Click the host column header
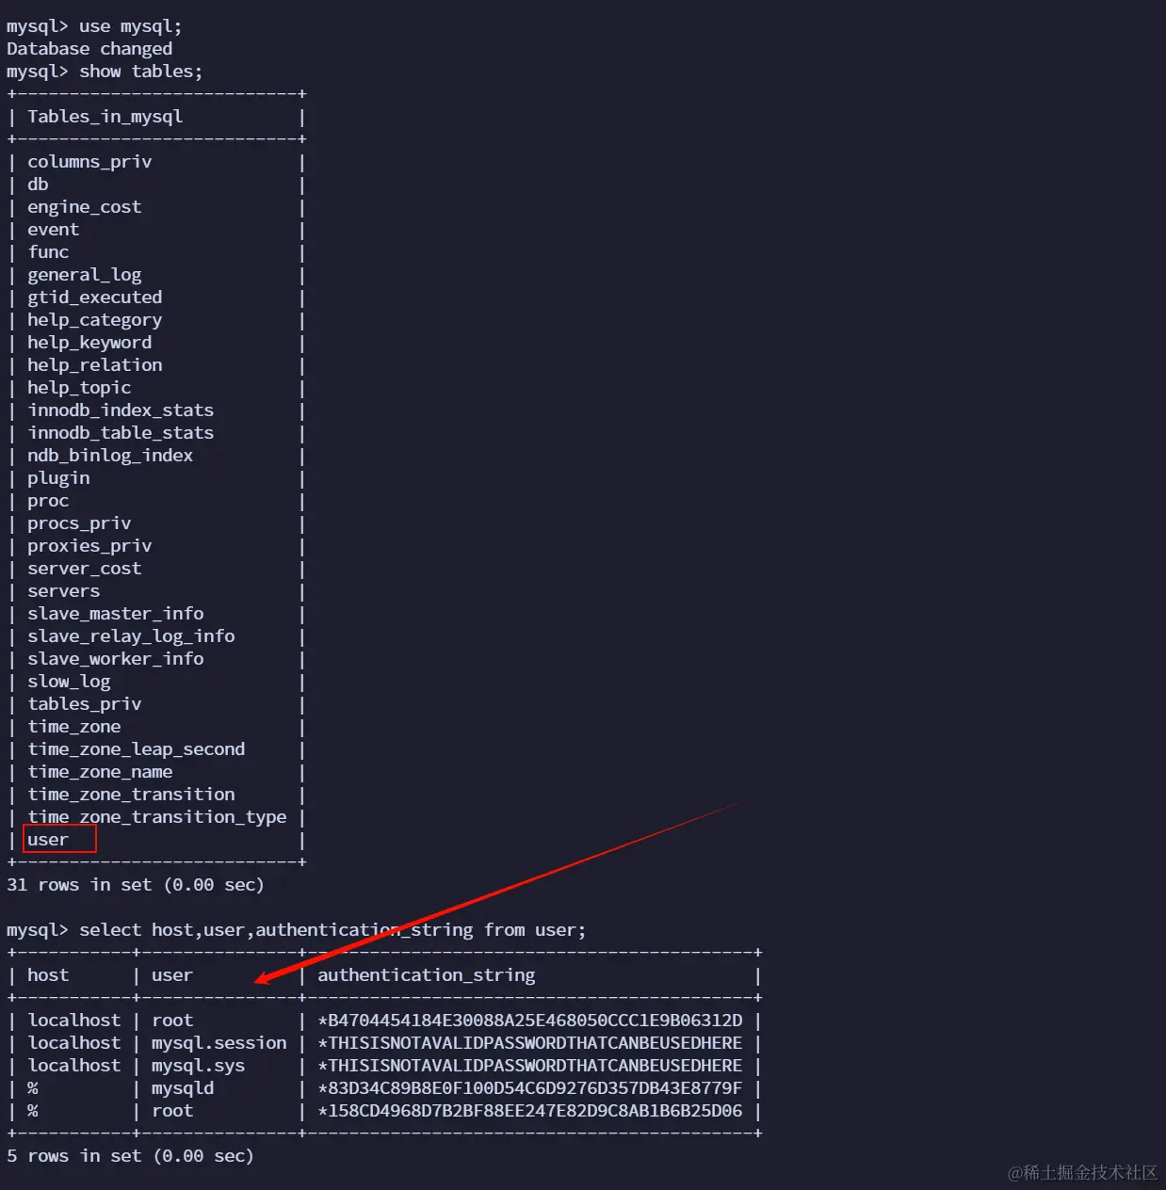1166x1190 pixels. (48, 975)
